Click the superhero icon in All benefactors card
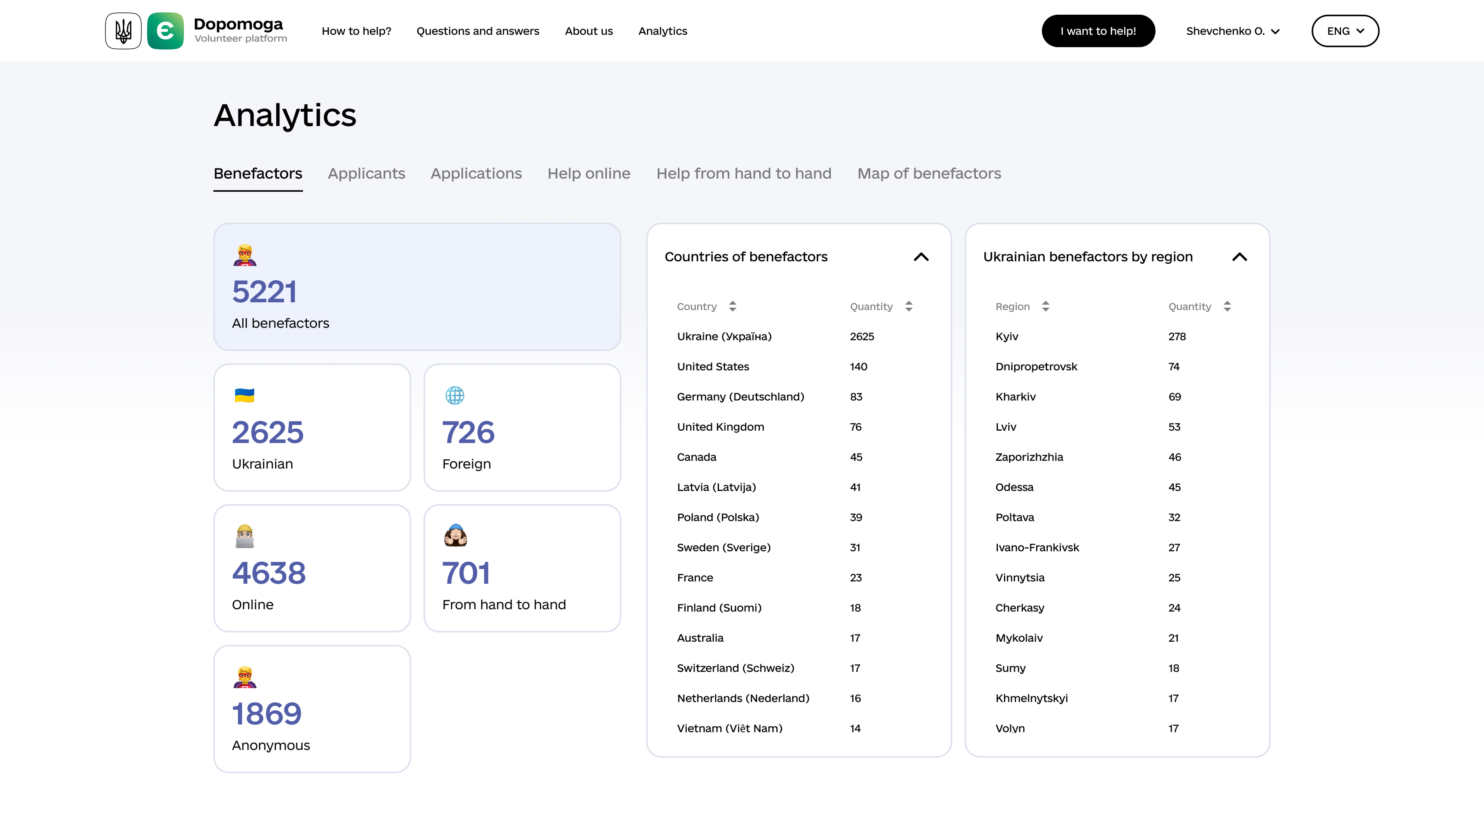Image resolution: width=1484 pixels, height=835 pixels. (245, 255)
